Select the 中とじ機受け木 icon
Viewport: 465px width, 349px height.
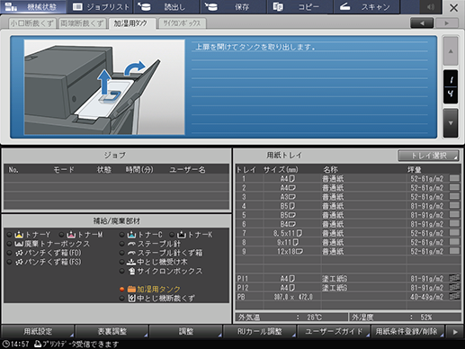(x=131, y=262)
